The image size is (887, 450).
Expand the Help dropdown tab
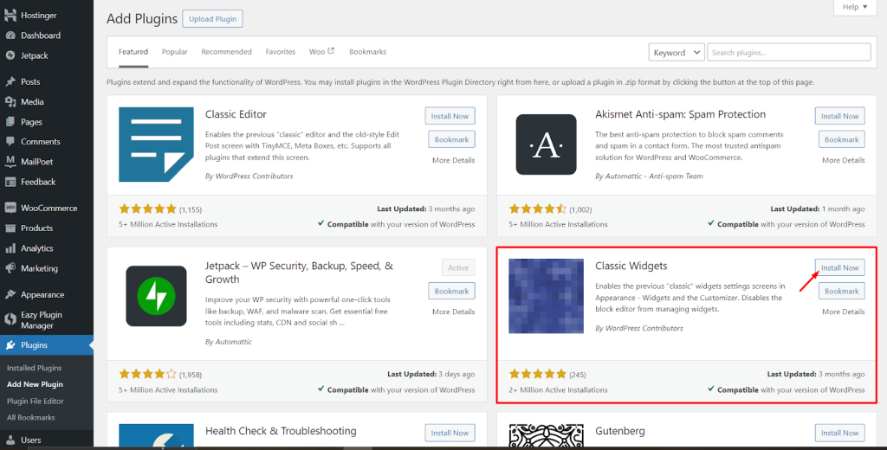coord(855,7)
